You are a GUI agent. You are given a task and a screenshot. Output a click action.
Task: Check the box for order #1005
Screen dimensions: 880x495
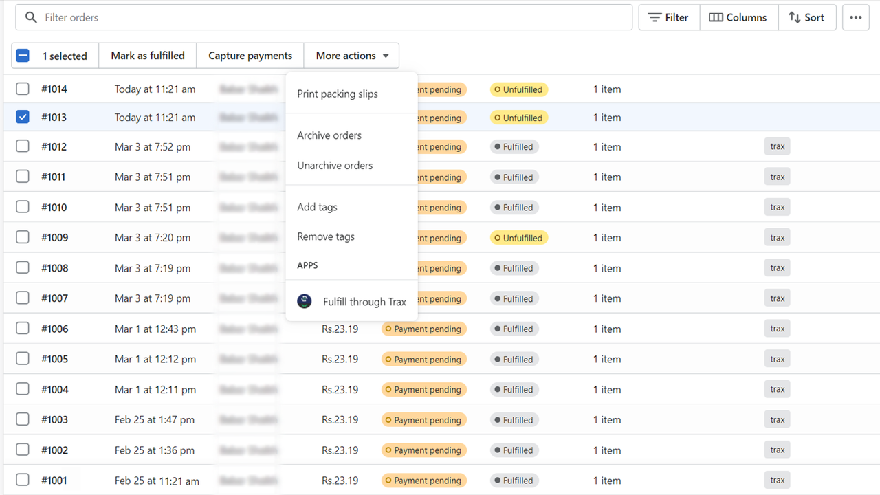point(23,358)
